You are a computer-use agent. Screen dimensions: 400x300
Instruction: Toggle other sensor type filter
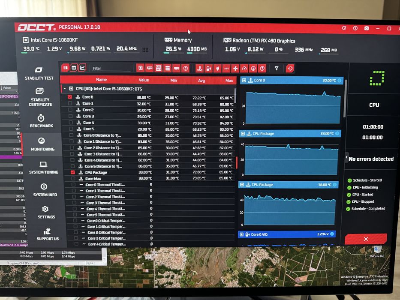pos(262,69)
